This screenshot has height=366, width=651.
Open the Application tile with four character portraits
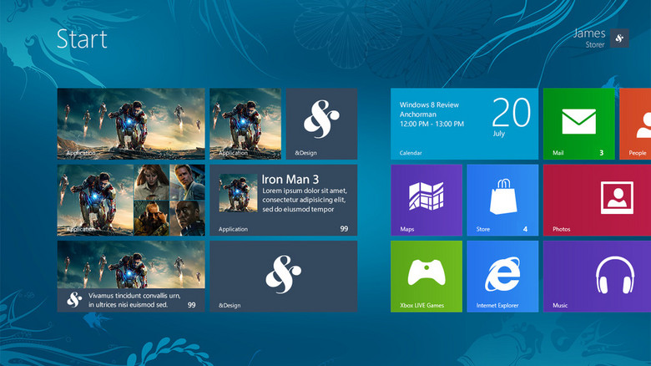click(x=131, y=200)
